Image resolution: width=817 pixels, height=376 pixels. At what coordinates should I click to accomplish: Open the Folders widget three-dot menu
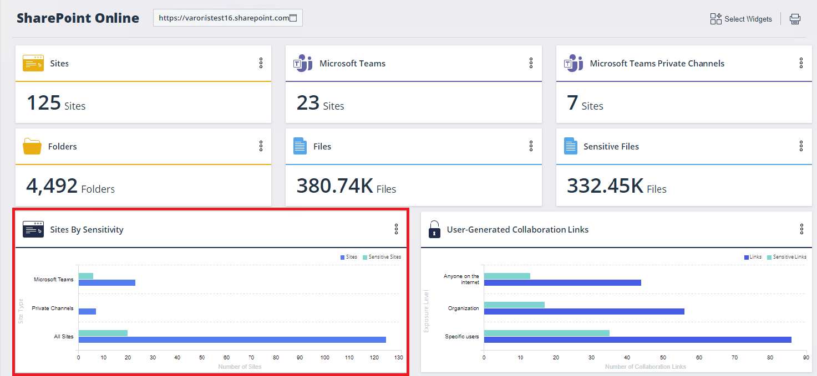point(261,146)
